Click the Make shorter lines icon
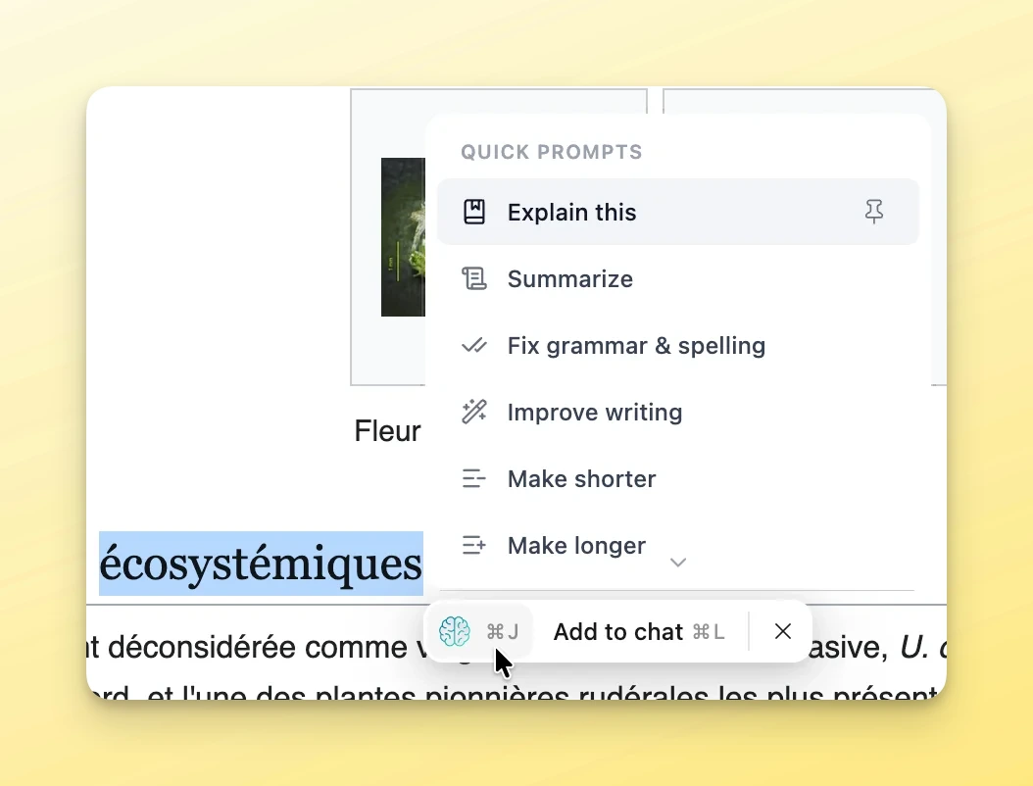 [x=474, y=478]
